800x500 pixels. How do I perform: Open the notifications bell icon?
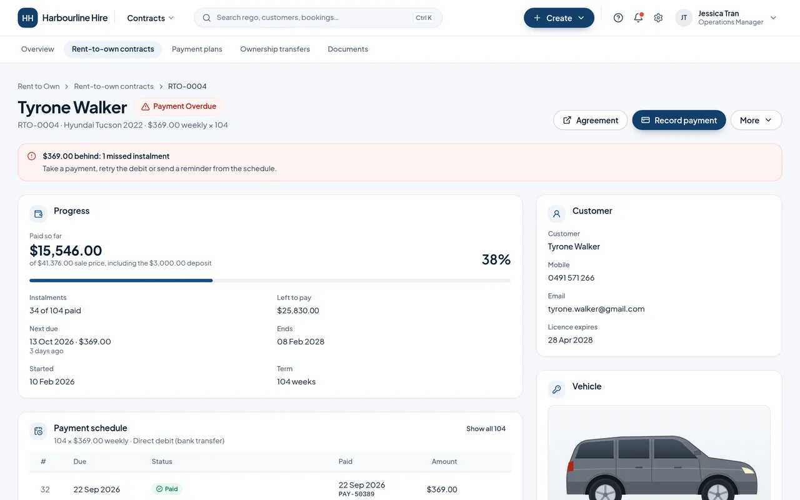[x=638, y=18]
